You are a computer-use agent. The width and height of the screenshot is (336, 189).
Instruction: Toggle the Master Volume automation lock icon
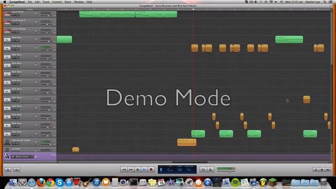[x=36, y=156]
